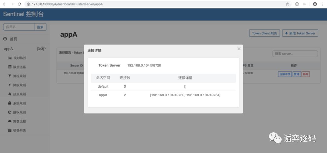
Task: Go forward in browser history
Action: click(12, 4)
